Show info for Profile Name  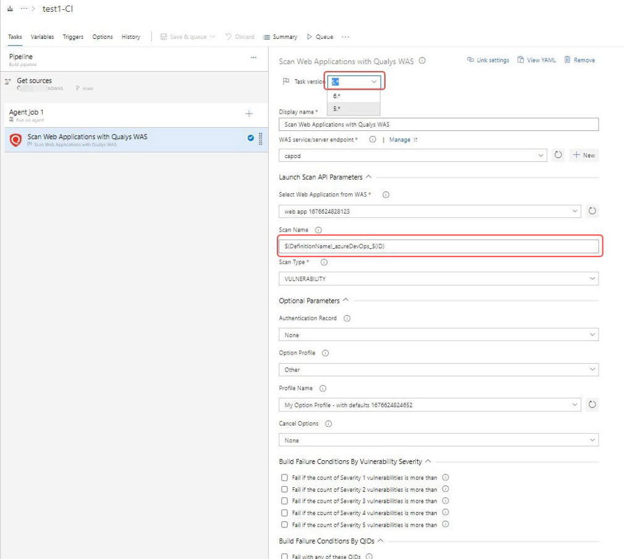(323, 389)
